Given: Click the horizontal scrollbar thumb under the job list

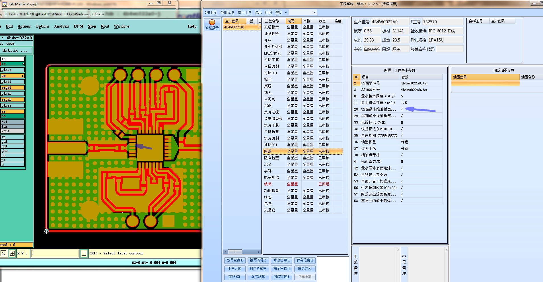Looking at the screenshot, I should click(235, 252).
